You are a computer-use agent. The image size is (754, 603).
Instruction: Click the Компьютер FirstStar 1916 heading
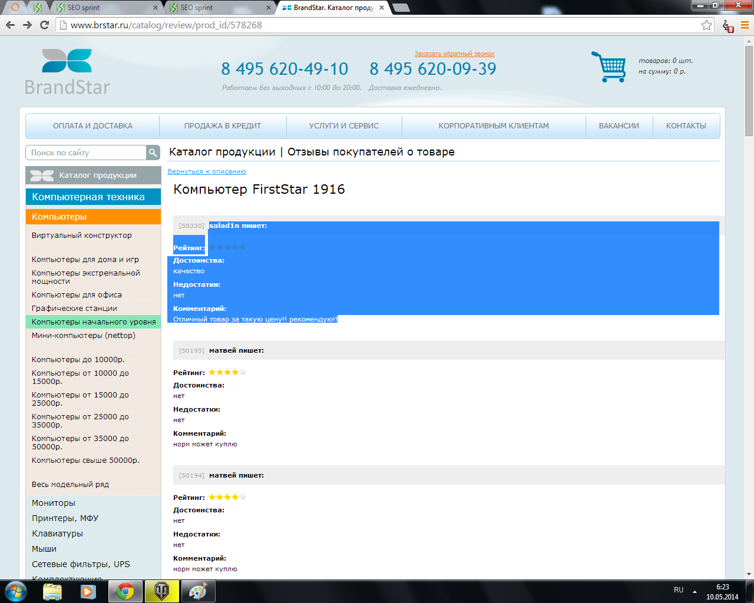tap(259, 189)
